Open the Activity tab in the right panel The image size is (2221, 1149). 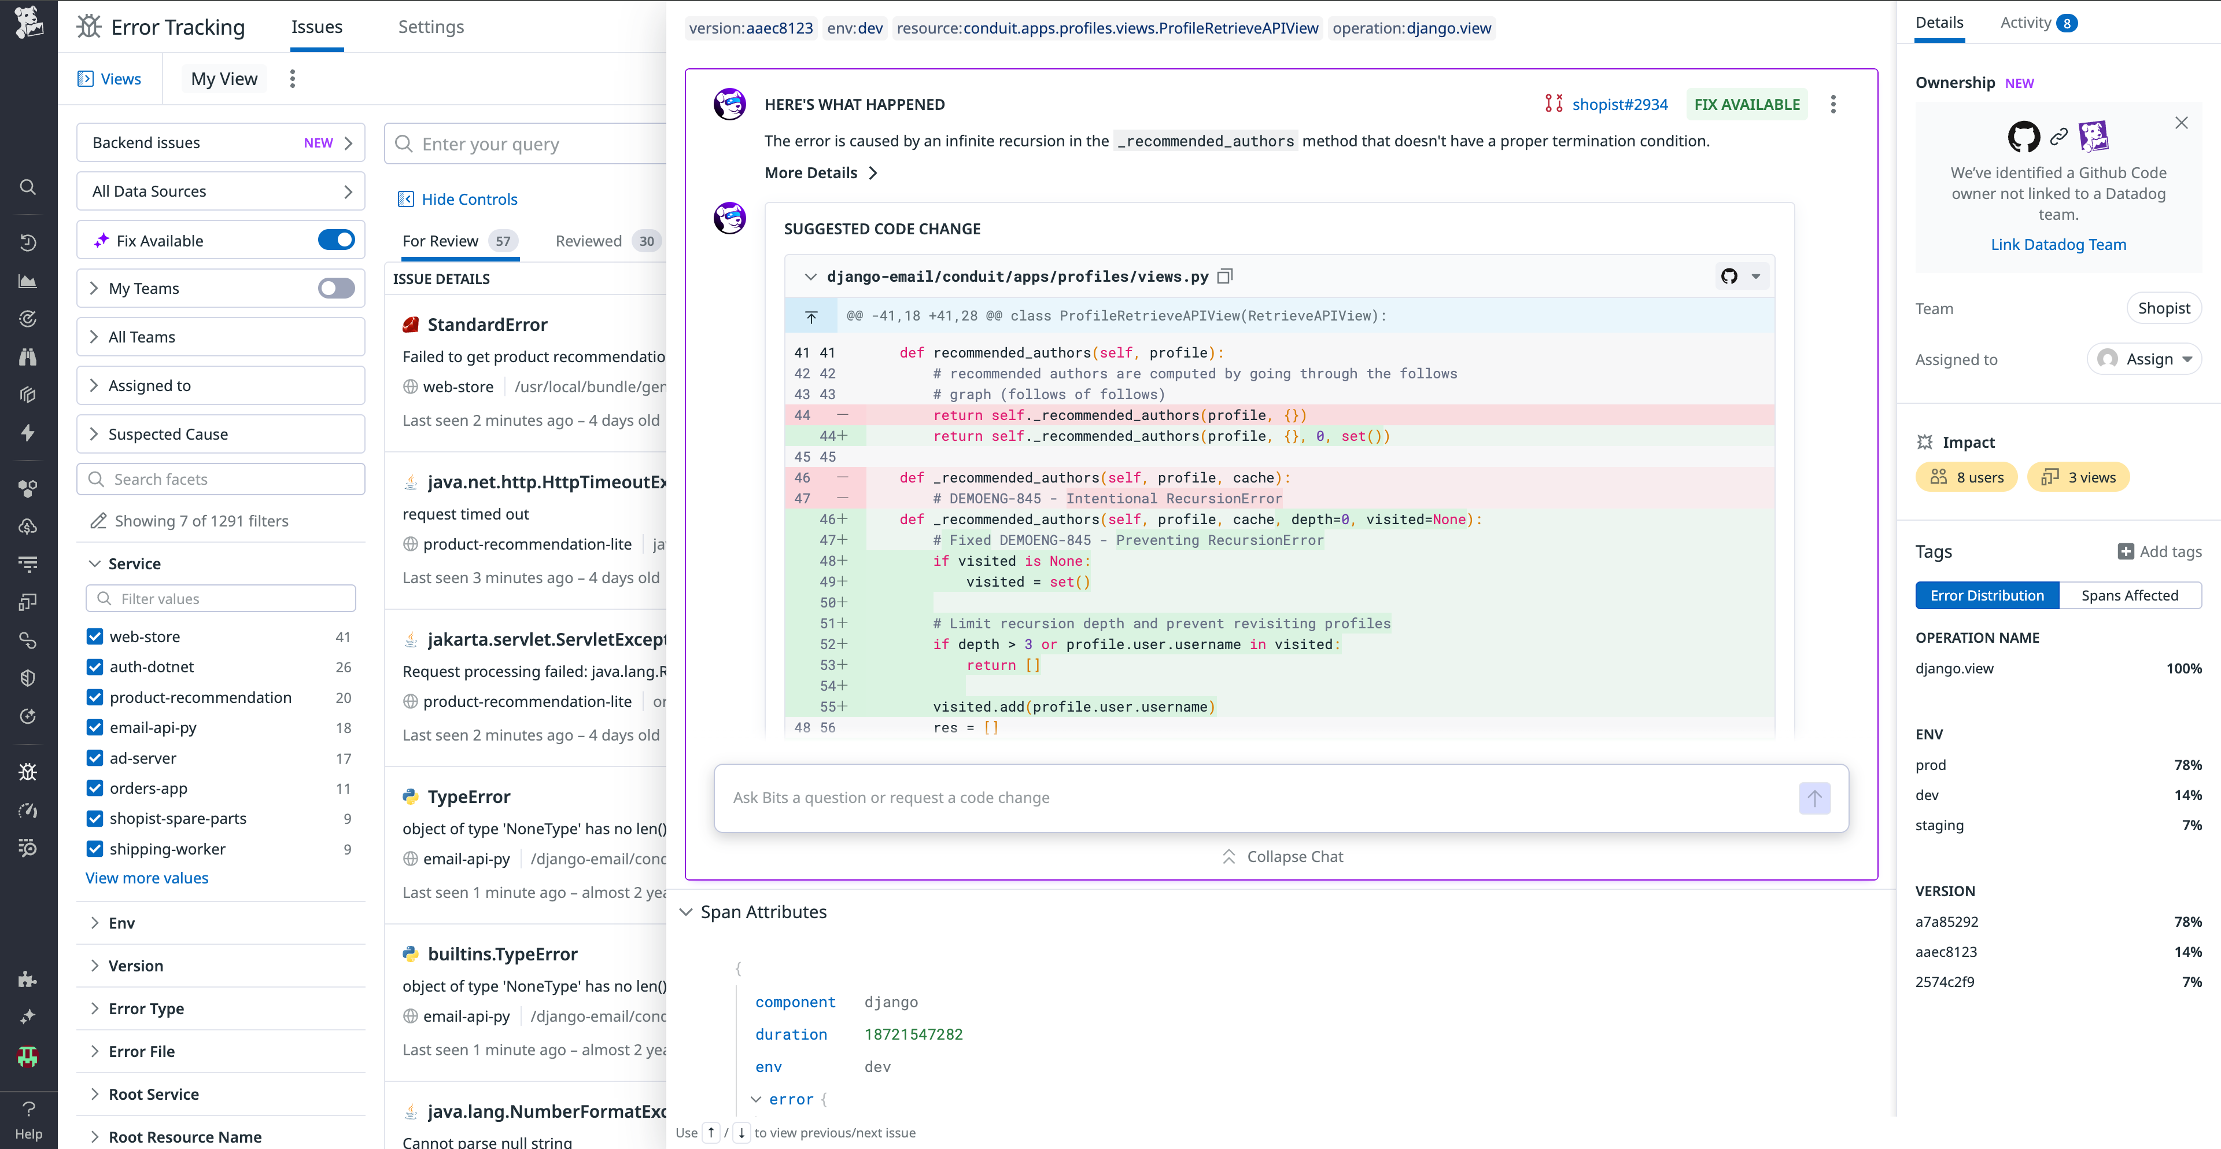point(2026,23)
